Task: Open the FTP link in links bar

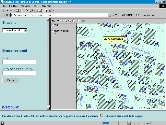Action: (x=145, y=15)
